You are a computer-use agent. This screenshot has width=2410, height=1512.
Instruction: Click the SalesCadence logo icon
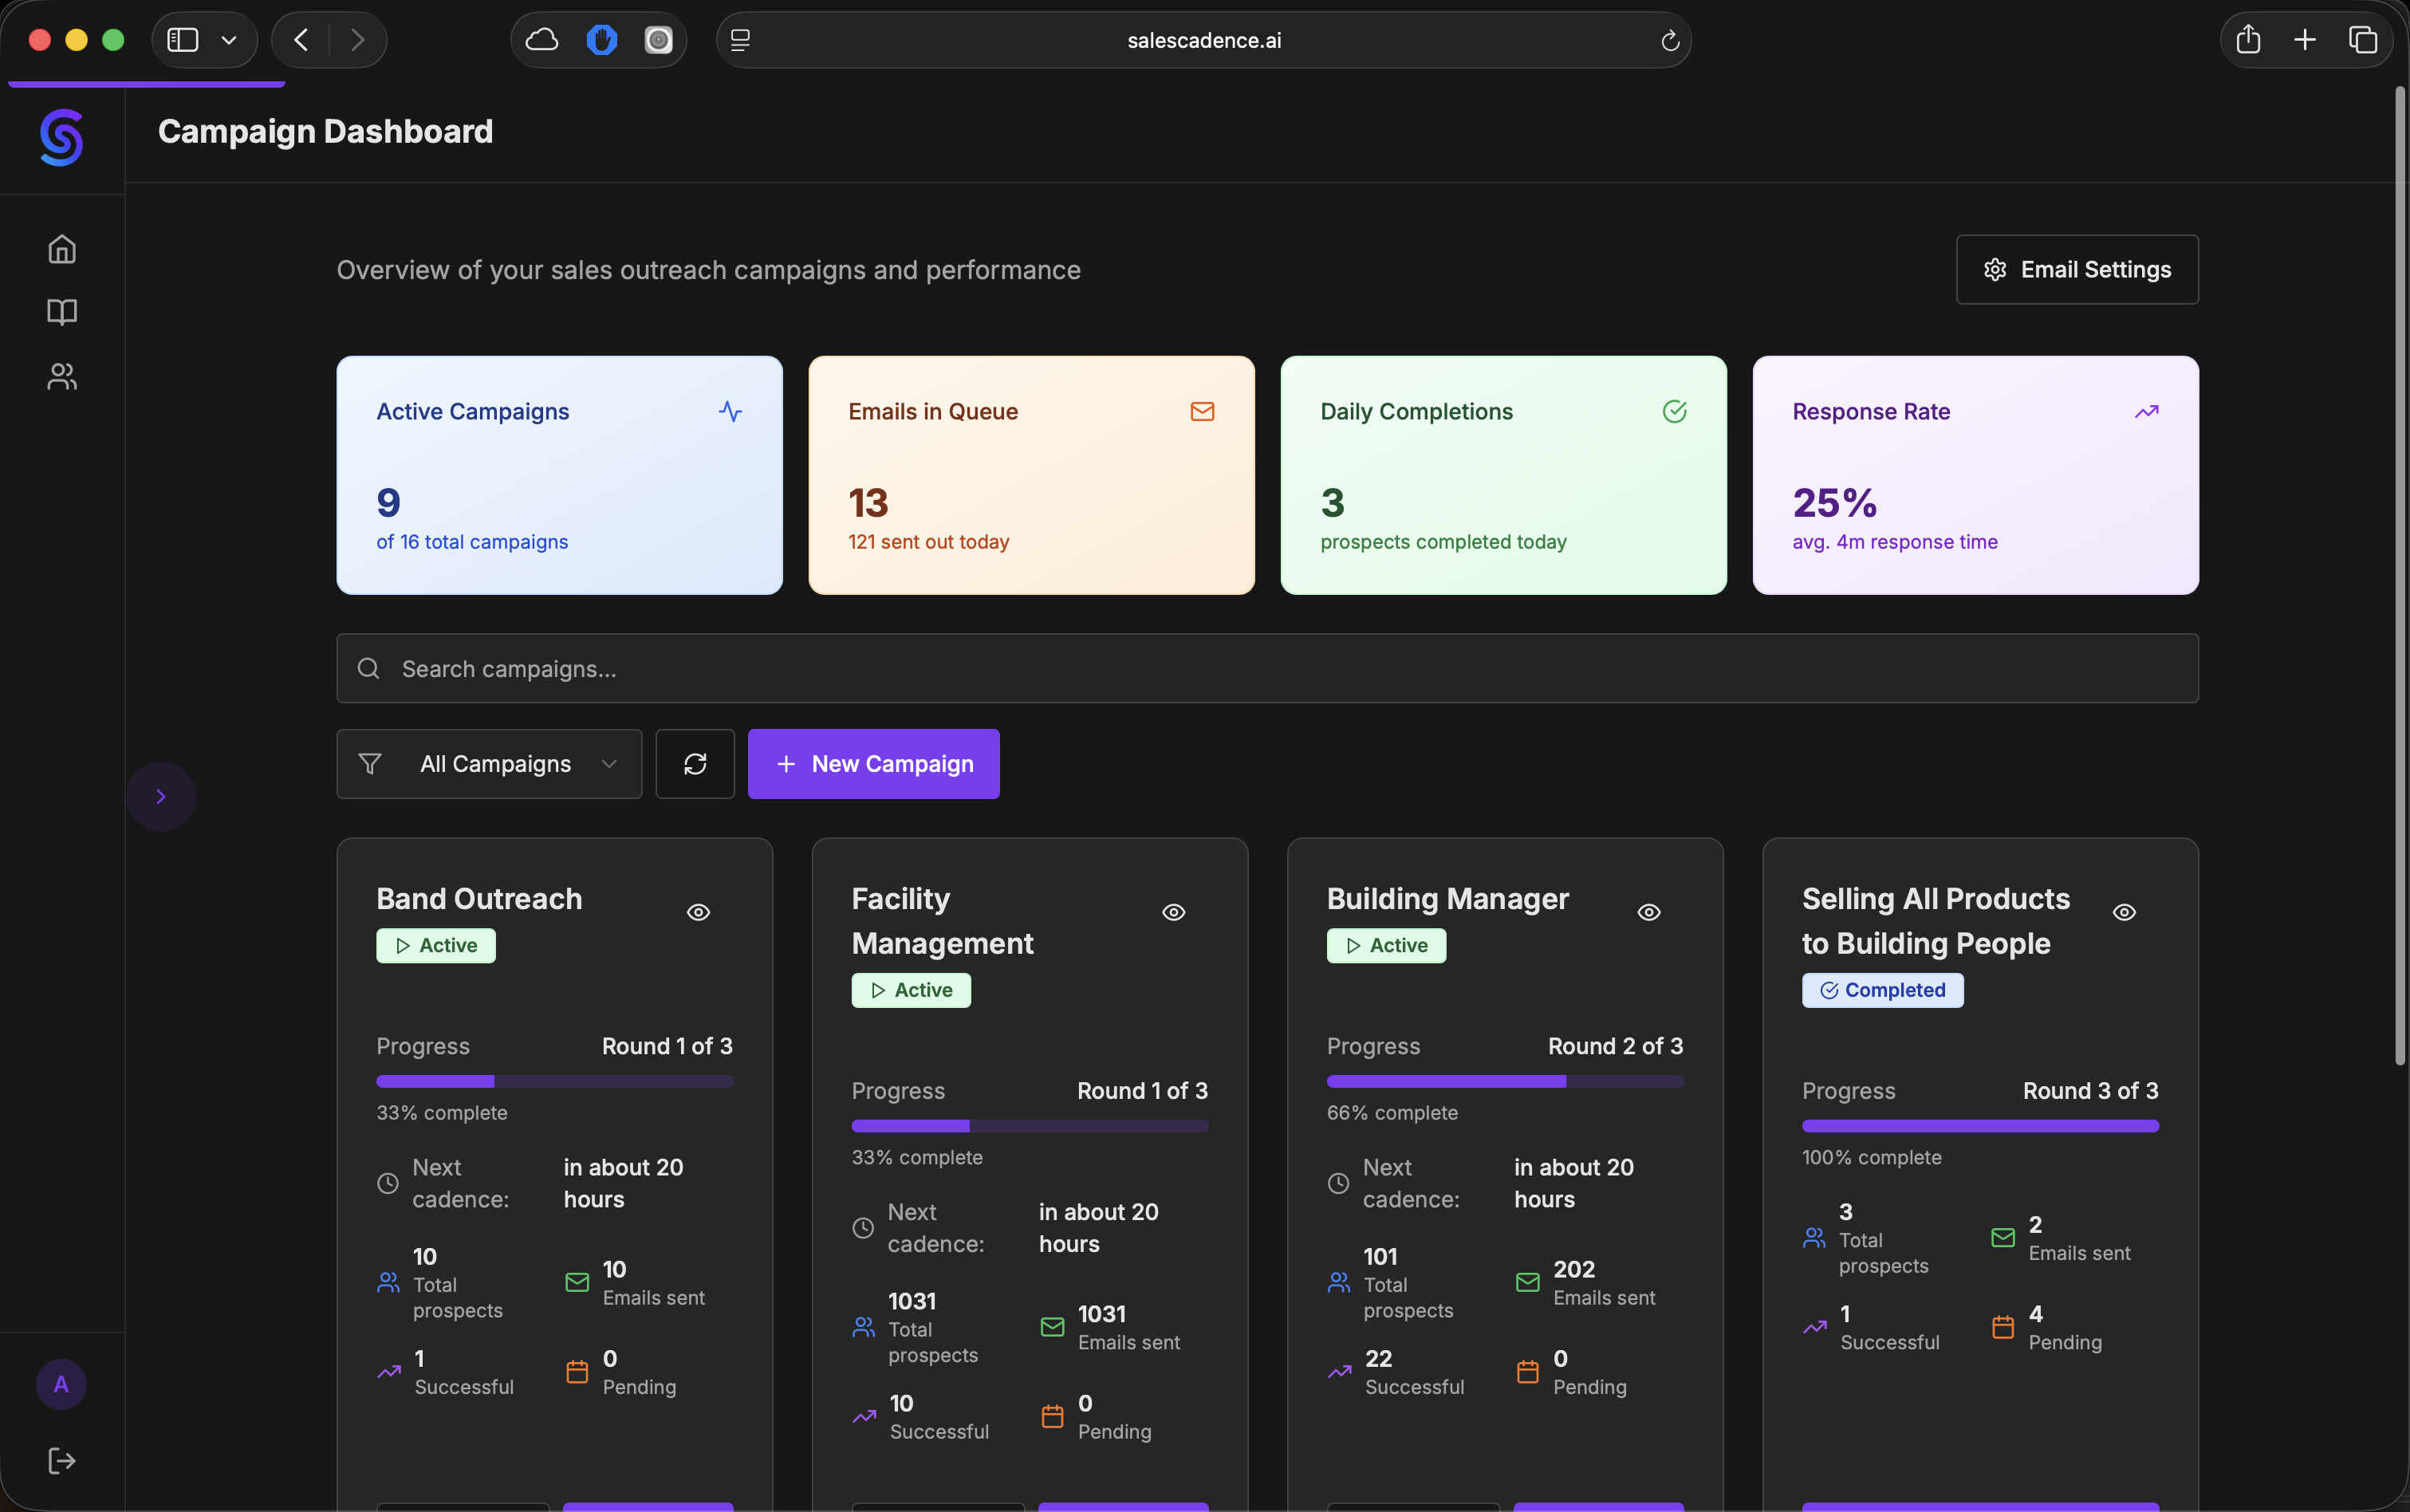[x=62, y=137]
